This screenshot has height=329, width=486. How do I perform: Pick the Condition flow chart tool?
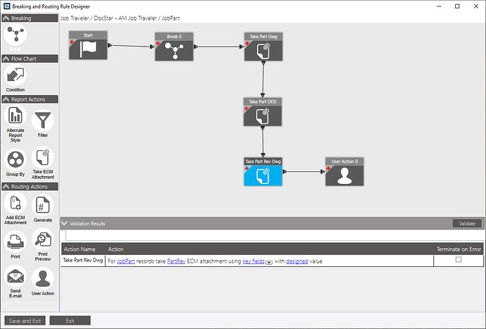tap(15, 75)
